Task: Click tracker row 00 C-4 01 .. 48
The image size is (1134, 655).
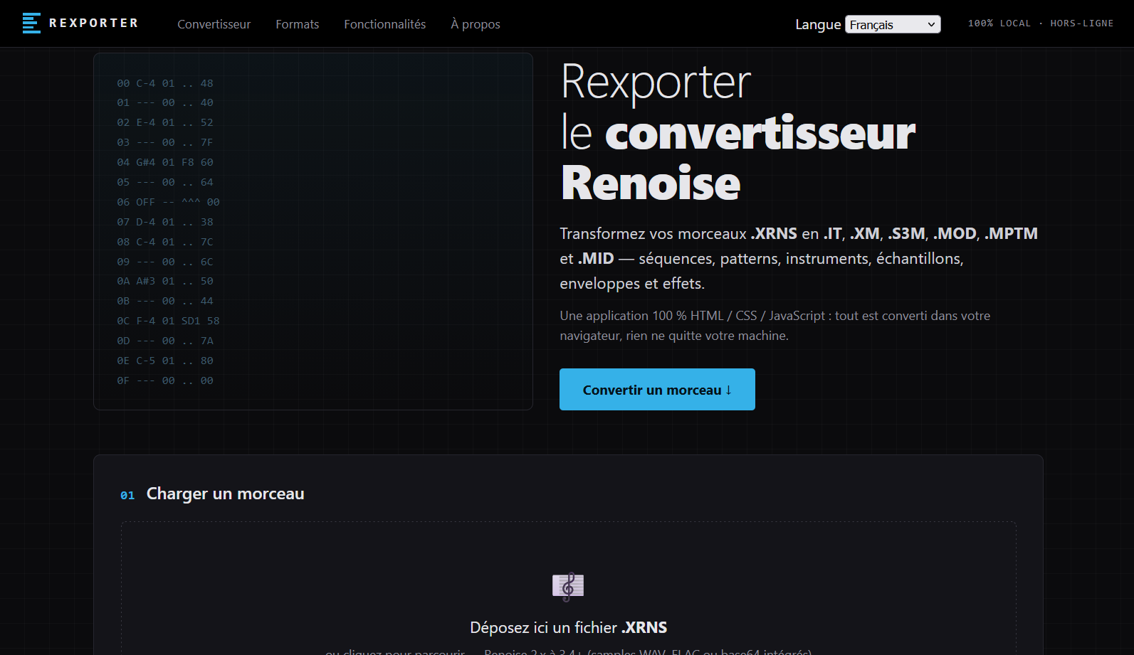Action: pyautogui.click(x=165, y=83)
